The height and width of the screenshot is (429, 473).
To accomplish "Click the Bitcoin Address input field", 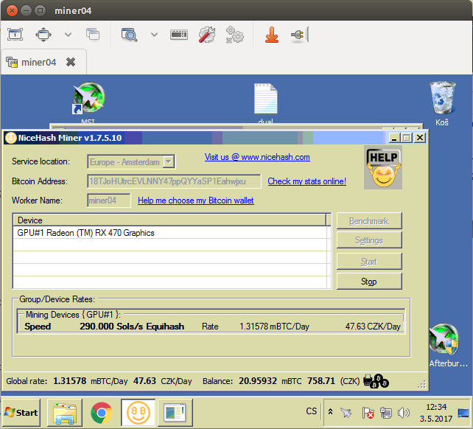I will (174, 181).
